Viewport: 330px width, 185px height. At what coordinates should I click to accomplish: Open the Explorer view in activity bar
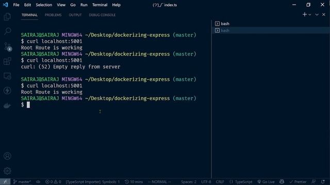(x=7, y=16)
